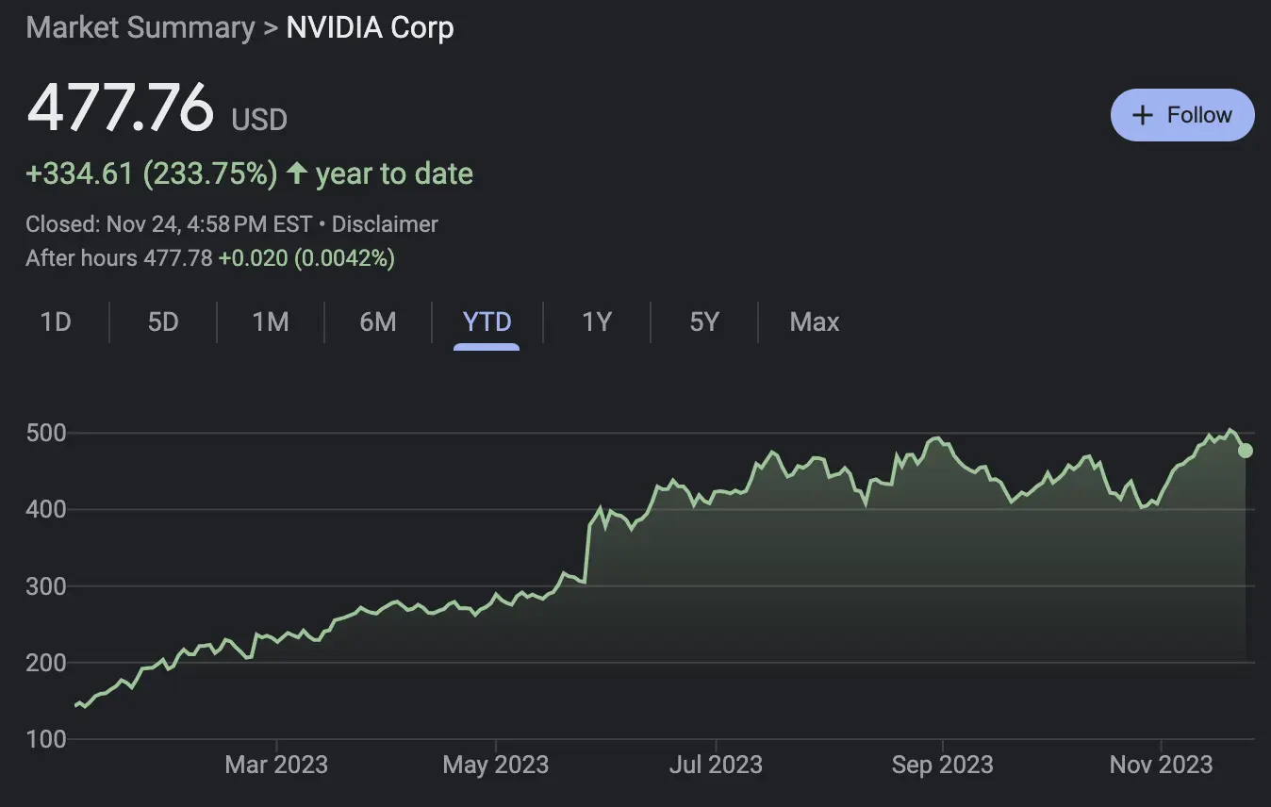Click the green up arrow icon
1271x807 pixels.
point(297,173)
